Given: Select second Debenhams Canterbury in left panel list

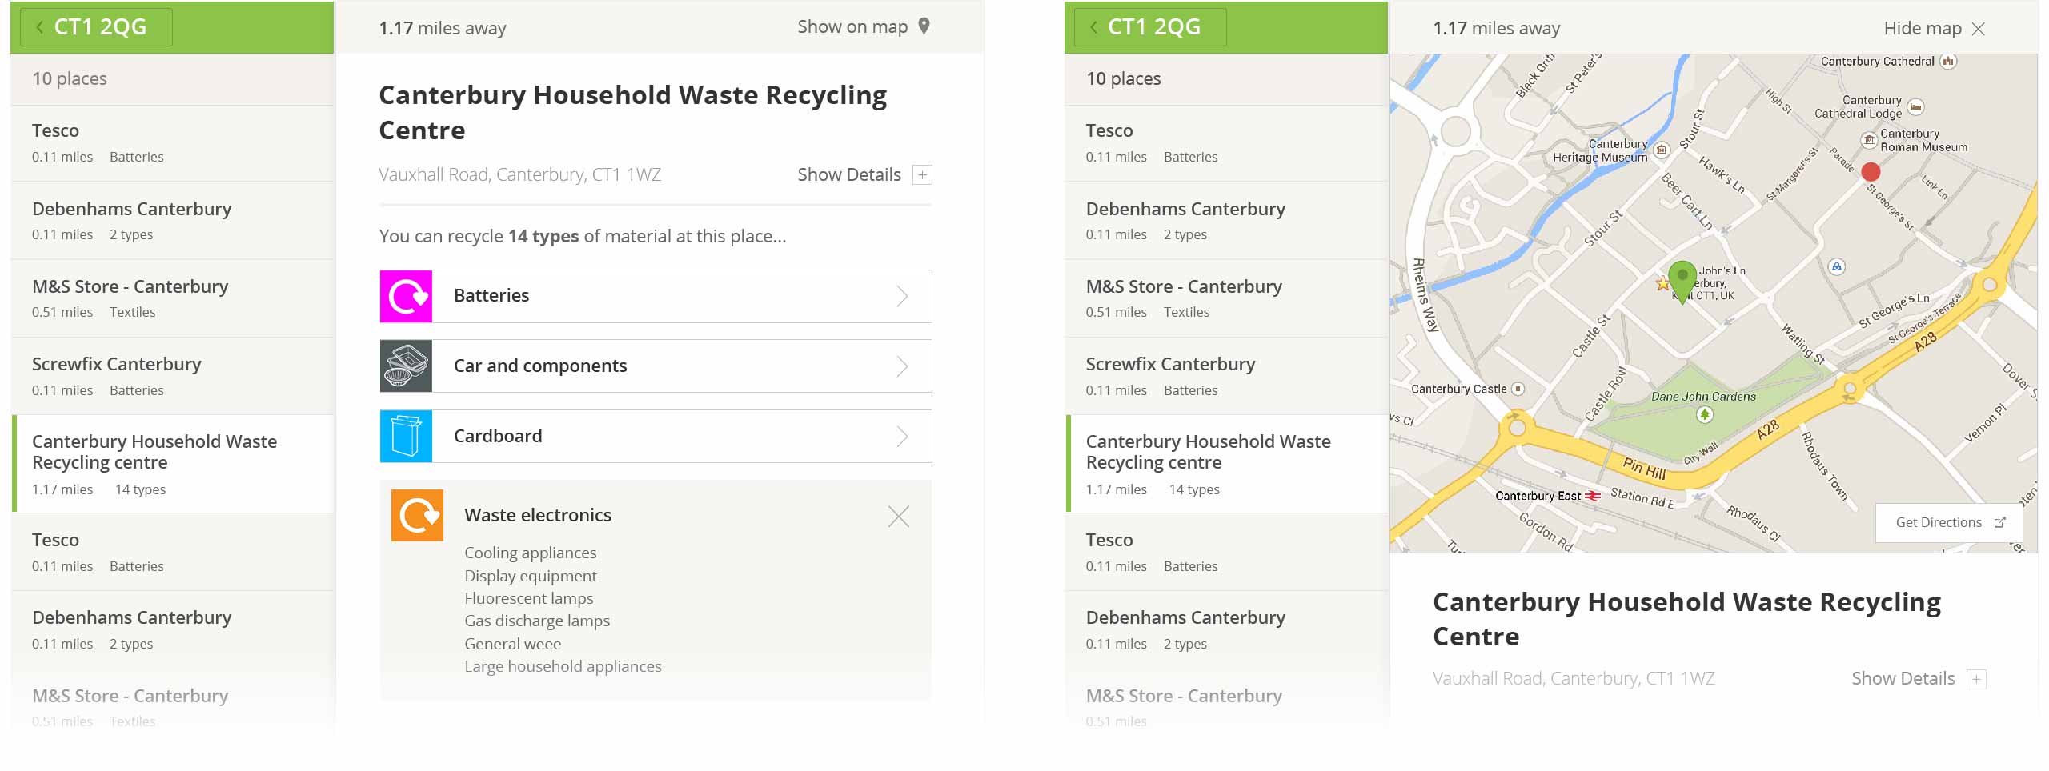Looking at the screenshot, I should pyautogui.click(x=173, y=629).
